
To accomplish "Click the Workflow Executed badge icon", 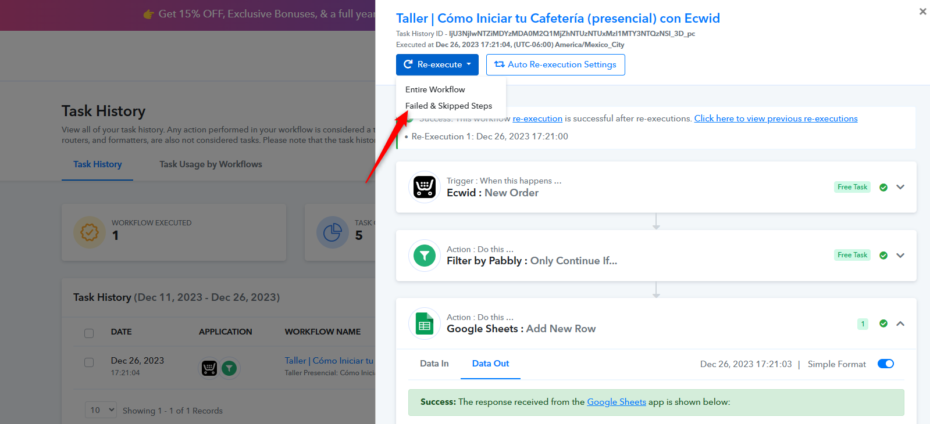I will click(90, 232).
